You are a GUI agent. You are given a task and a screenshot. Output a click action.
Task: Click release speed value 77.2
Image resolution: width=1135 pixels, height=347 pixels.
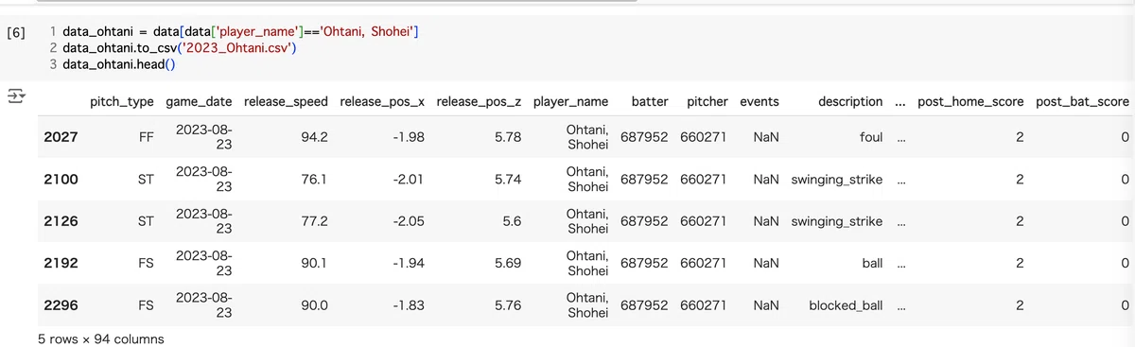314,221
